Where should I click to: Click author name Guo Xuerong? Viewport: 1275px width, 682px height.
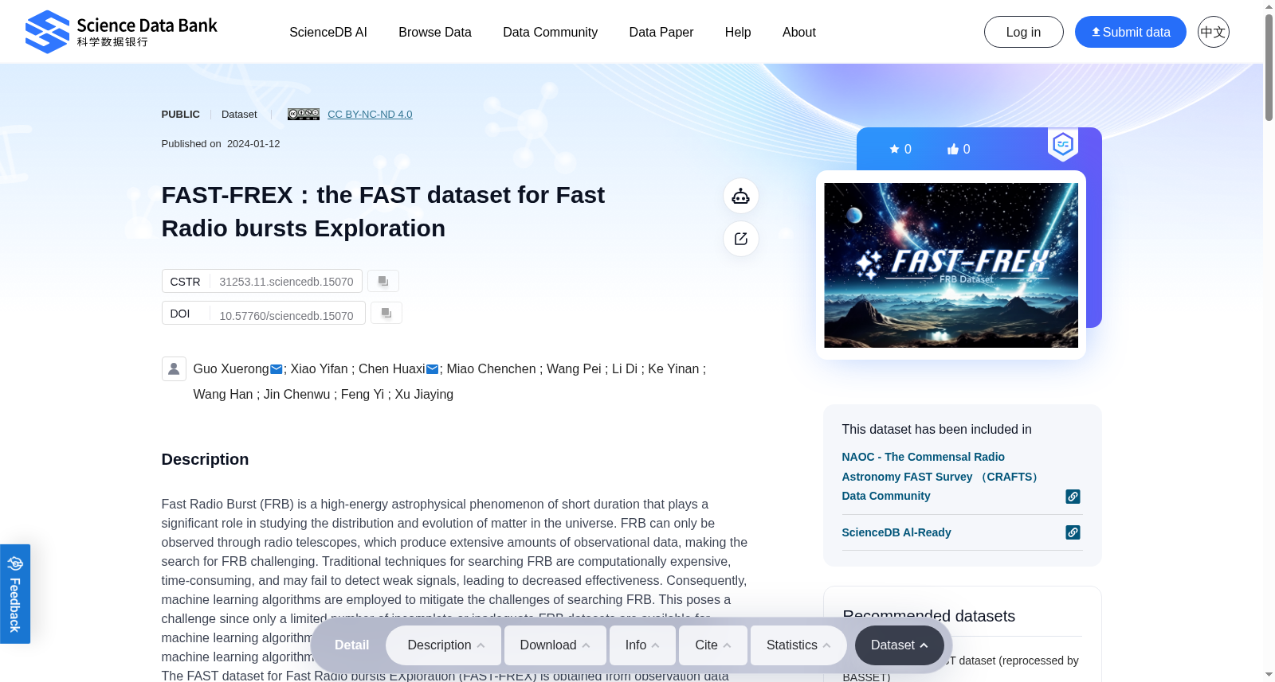pos(231,369)
